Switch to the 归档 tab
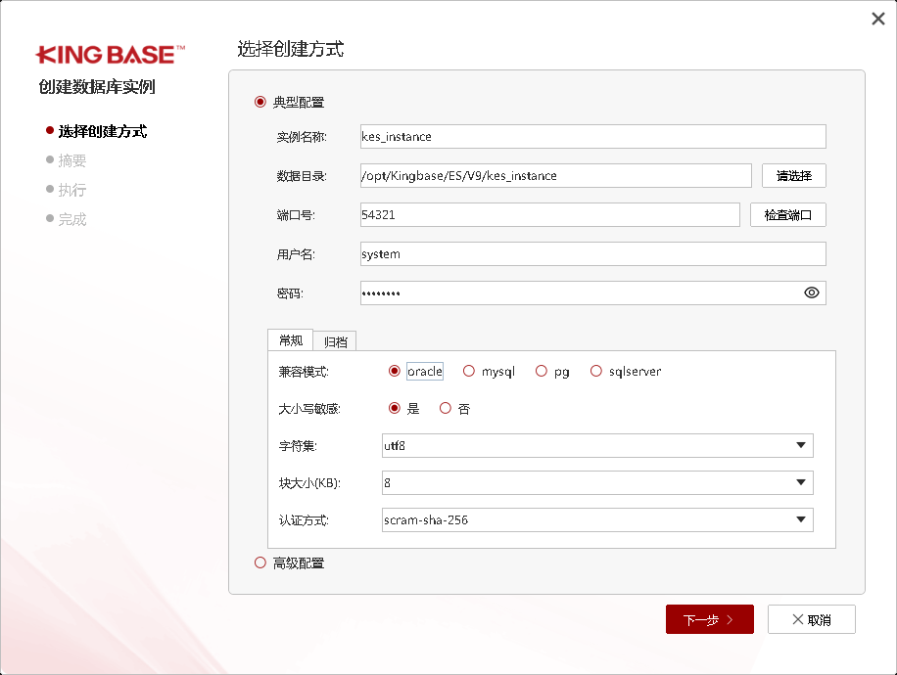This screenshot has width=897, height=675. (336, 340)
